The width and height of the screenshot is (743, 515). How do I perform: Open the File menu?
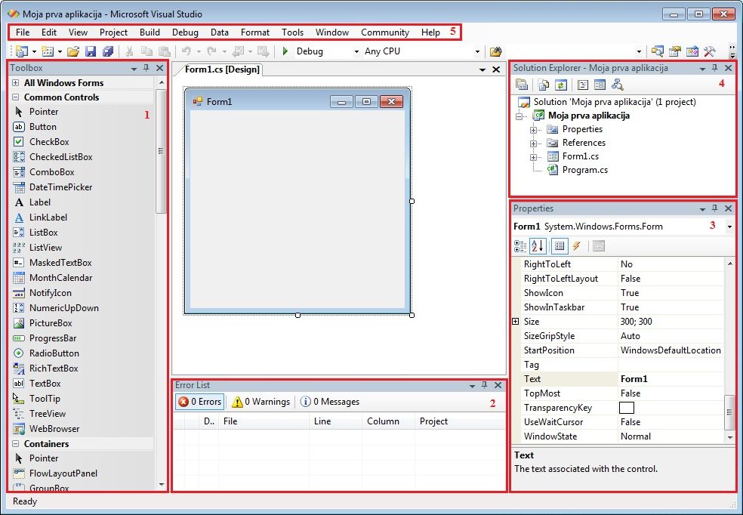23,32
